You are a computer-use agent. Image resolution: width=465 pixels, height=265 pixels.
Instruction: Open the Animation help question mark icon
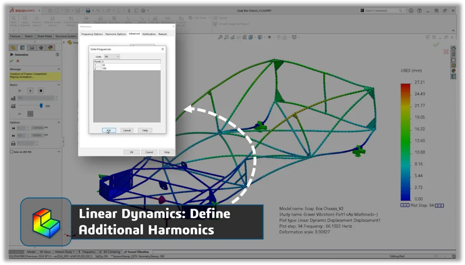coord(57,55)
